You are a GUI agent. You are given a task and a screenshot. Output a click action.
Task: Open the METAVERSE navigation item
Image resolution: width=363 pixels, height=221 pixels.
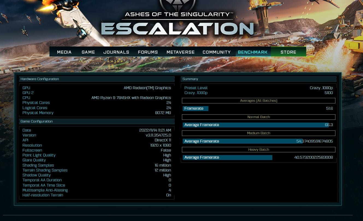click(181, 52)
